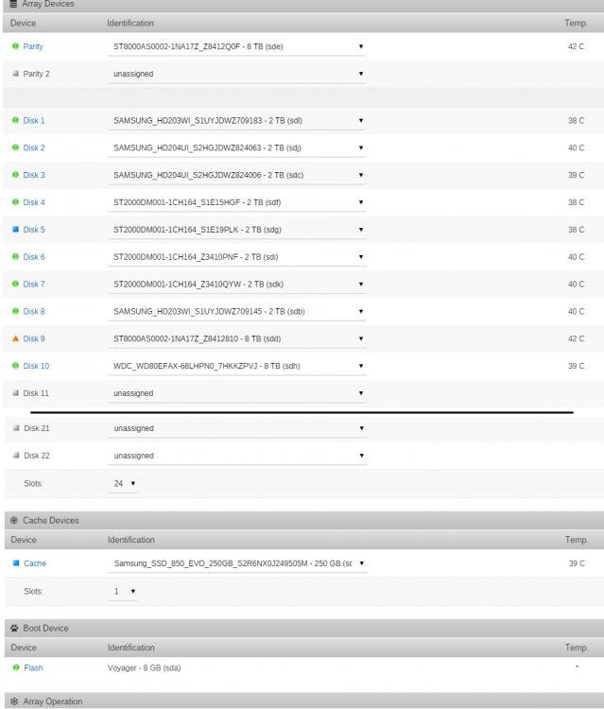
Task: Click the grey status icon beside Parity 2
Action: coord(16,73)
